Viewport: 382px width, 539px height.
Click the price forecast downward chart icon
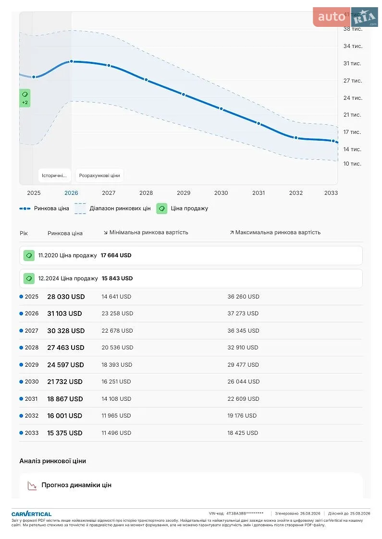pyautogui.click(x=32, y=485)
